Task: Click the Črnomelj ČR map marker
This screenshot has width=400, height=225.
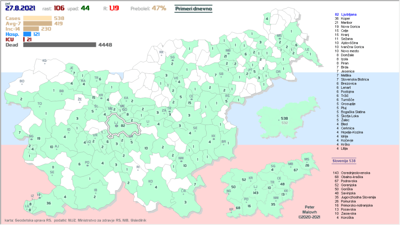Action: click(183, 193)
